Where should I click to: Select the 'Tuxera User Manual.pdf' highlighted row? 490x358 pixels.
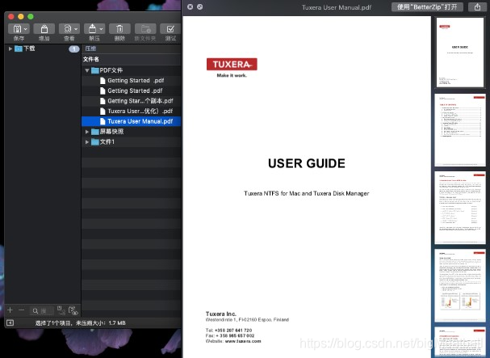[x=132, y=121]
